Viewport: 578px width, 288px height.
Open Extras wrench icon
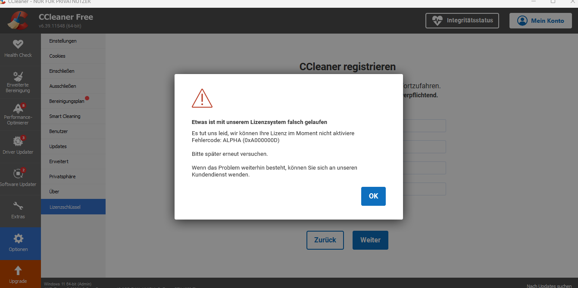click(x=18, y=206)
